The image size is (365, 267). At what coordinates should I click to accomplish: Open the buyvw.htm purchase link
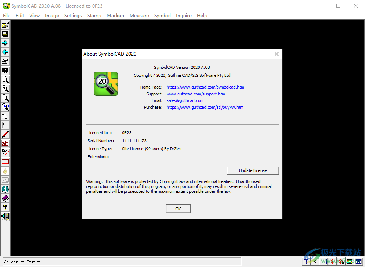tap(205, 107)
